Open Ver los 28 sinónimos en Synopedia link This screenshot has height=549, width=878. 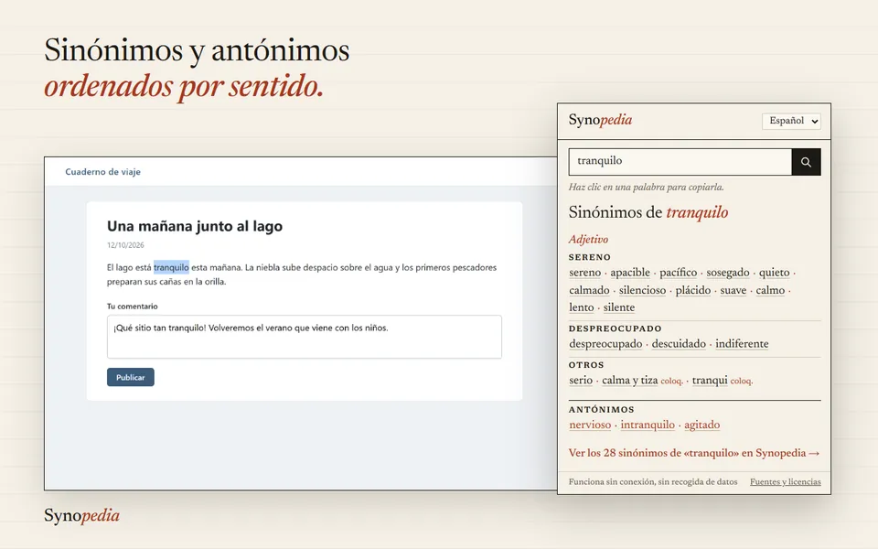[x=694, y=453]
